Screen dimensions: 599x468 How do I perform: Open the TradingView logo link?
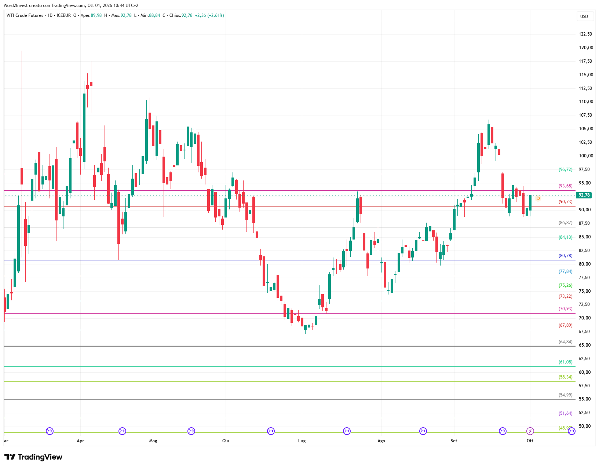(33, 457)
